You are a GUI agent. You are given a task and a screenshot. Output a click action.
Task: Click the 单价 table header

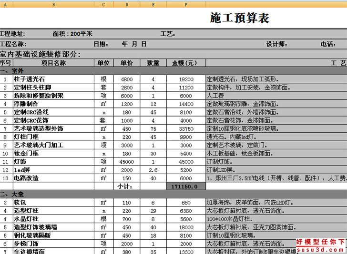tap(127, 63)
